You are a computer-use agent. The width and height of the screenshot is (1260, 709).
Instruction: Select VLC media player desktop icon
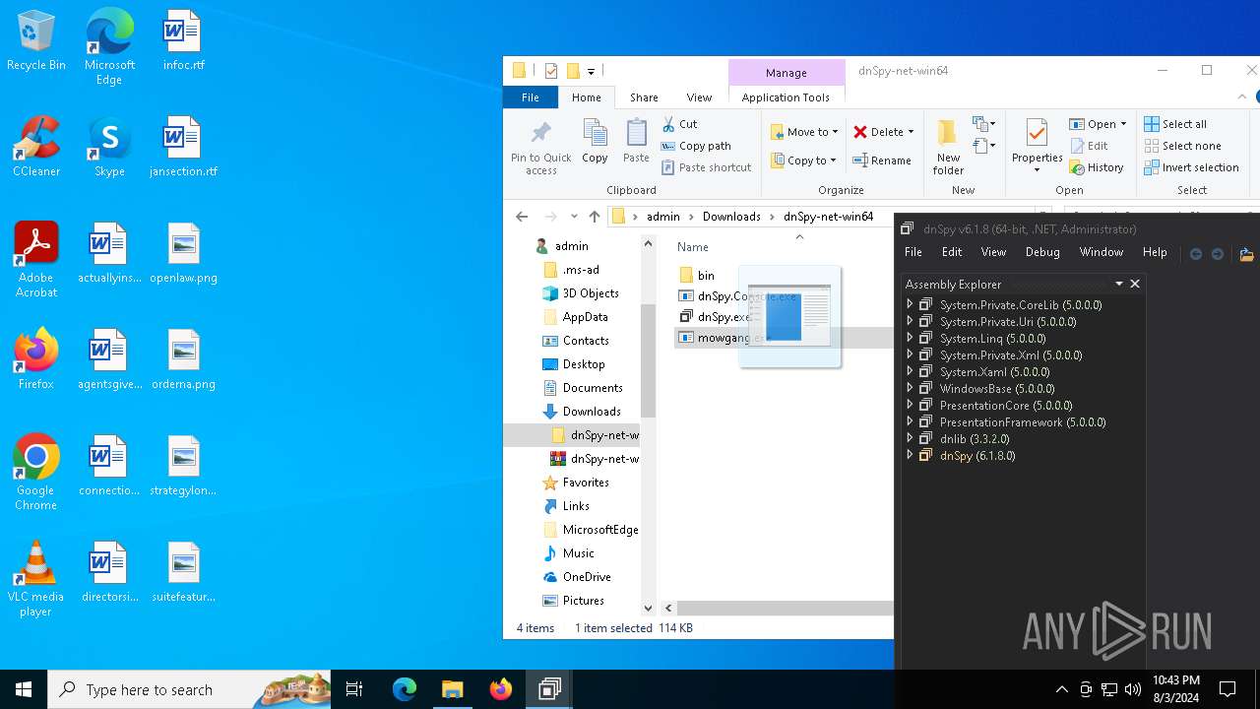[x=36, y=579]
